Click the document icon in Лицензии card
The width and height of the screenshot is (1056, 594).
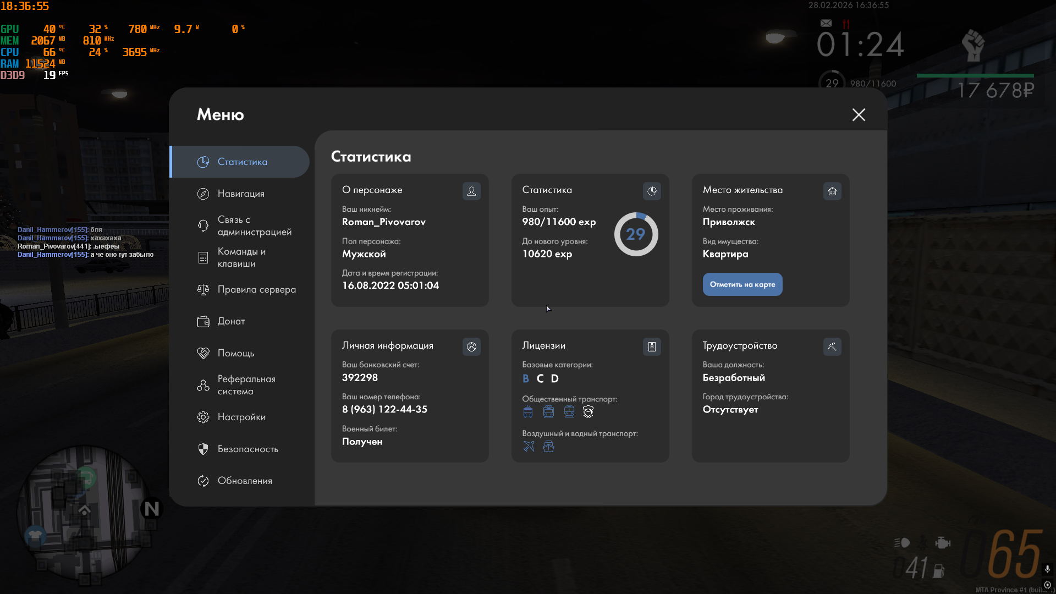tap(652, 346)
